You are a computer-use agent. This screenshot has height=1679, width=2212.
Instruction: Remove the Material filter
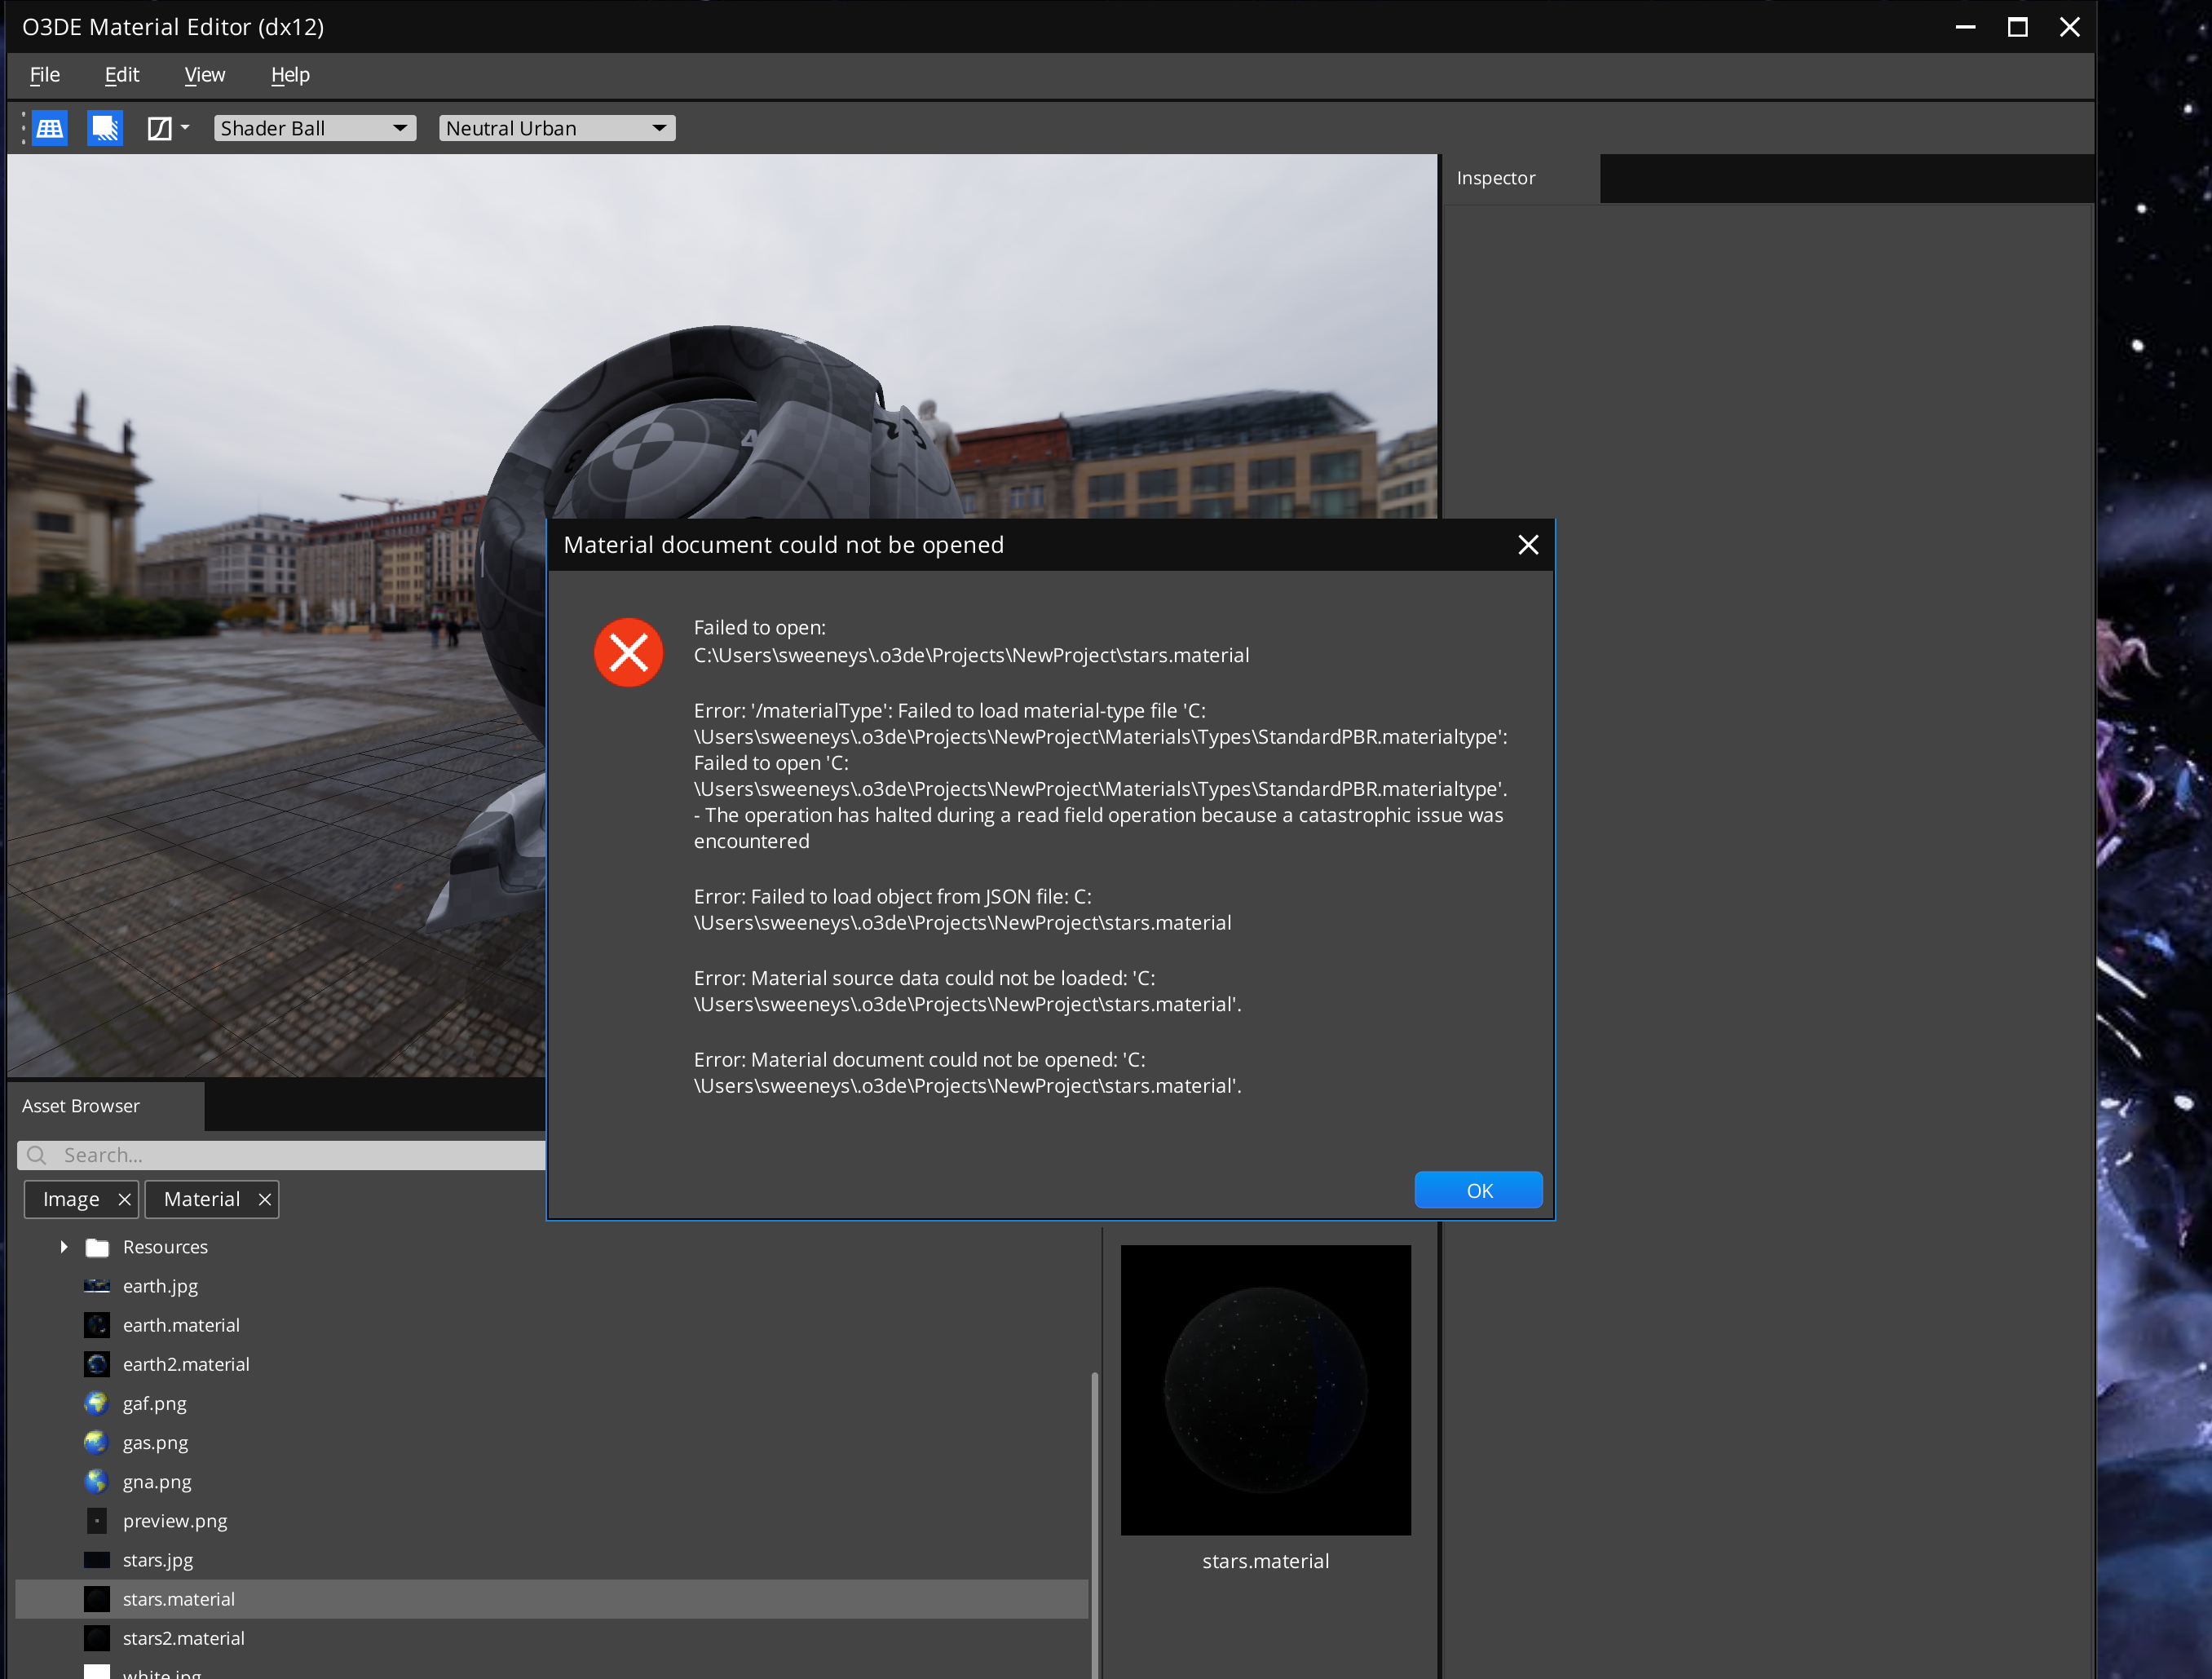pos(265,1199)
